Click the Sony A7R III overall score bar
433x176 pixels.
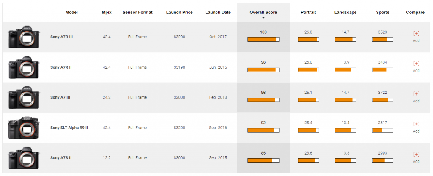click(x=263, y=40)
